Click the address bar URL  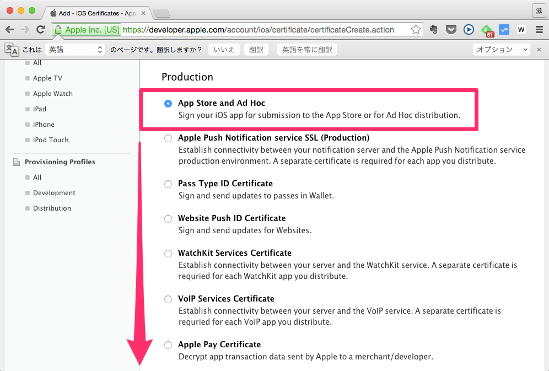tap(259, 30)
